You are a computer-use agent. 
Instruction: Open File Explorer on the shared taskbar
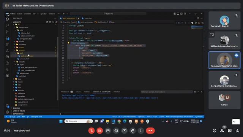coord(107,121)
